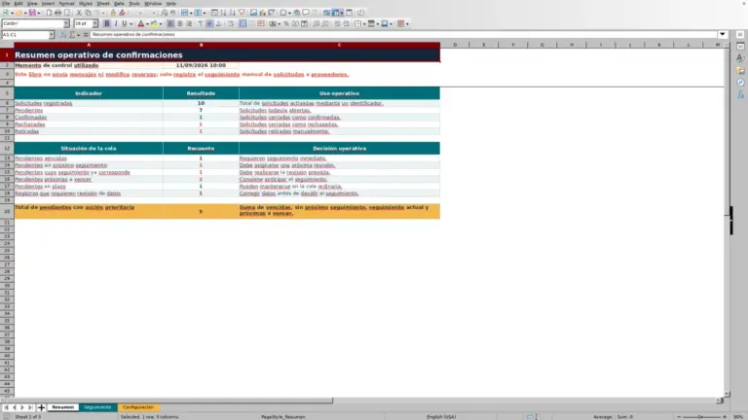
Task: Click the Resumen operativo de confirmaciones title cell
Action: pyautogui.click(x=227, y=54)
